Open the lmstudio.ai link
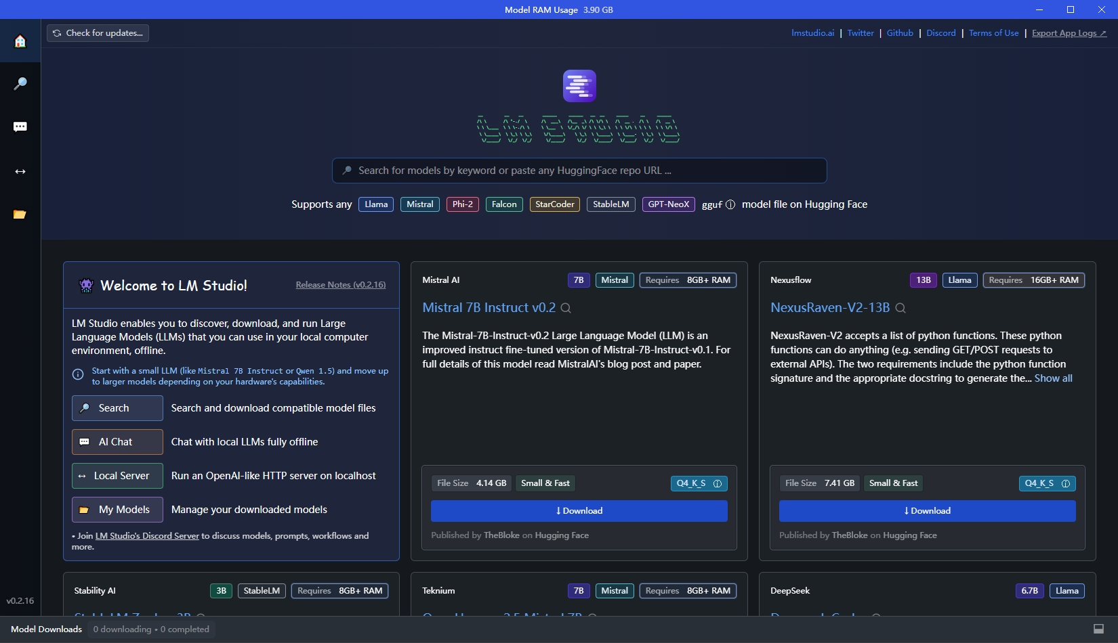Screen dimensions: 1118x643 (812, 33)
